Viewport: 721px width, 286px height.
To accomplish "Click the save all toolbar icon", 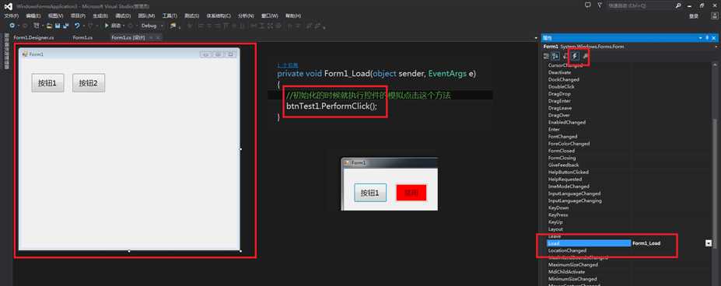I will pos(66,26).
